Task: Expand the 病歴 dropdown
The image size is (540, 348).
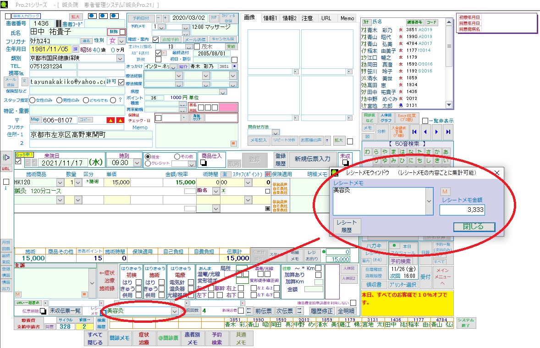Action: (x=223, y=92)
